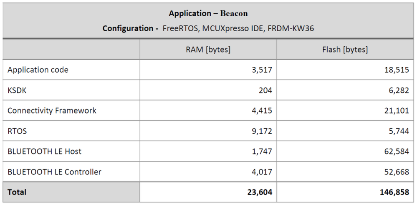Click the KSDK RAM value 204

click(265, 90)
